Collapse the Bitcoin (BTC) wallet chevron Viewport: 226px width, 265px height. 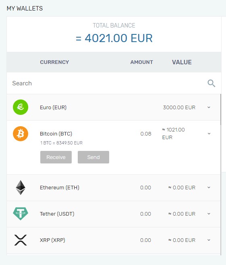(209, 134)
